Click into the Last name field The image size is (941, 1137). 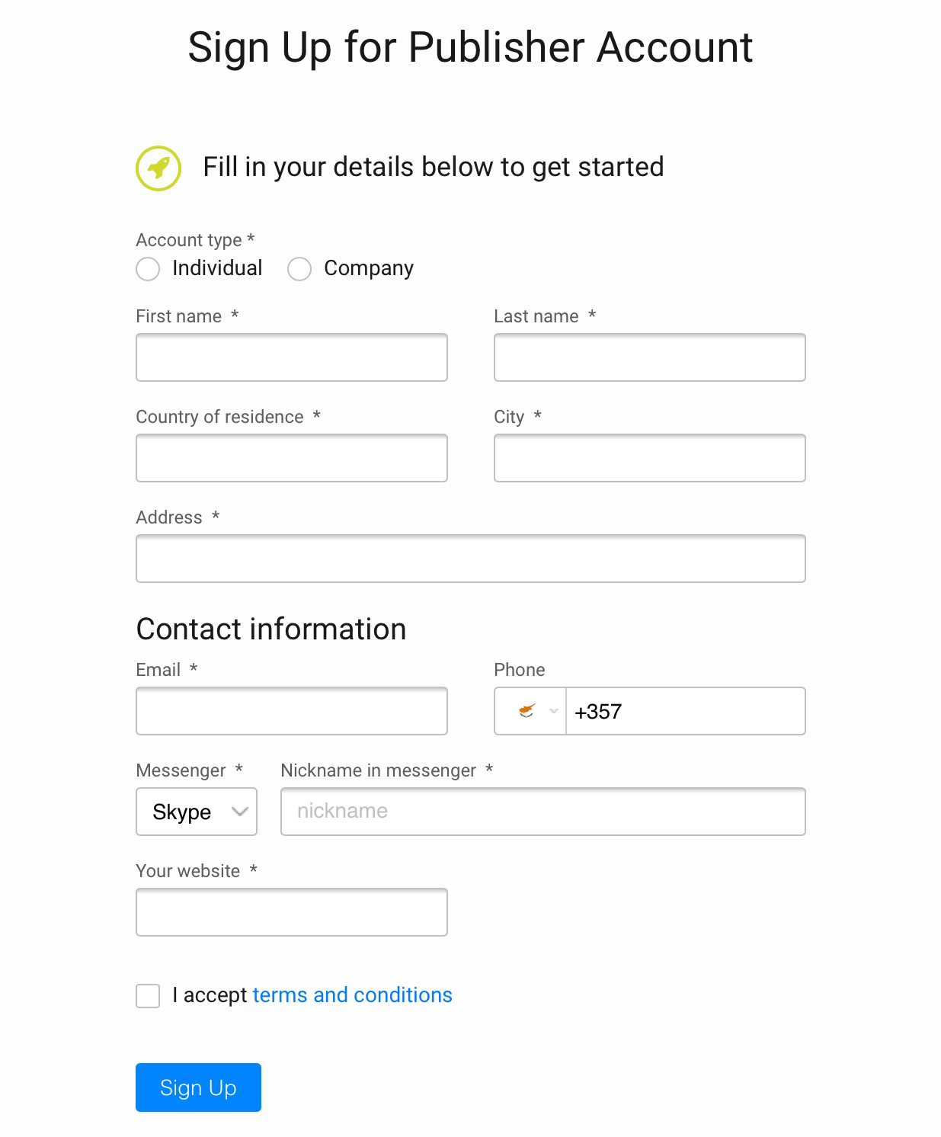click(650, 357)
